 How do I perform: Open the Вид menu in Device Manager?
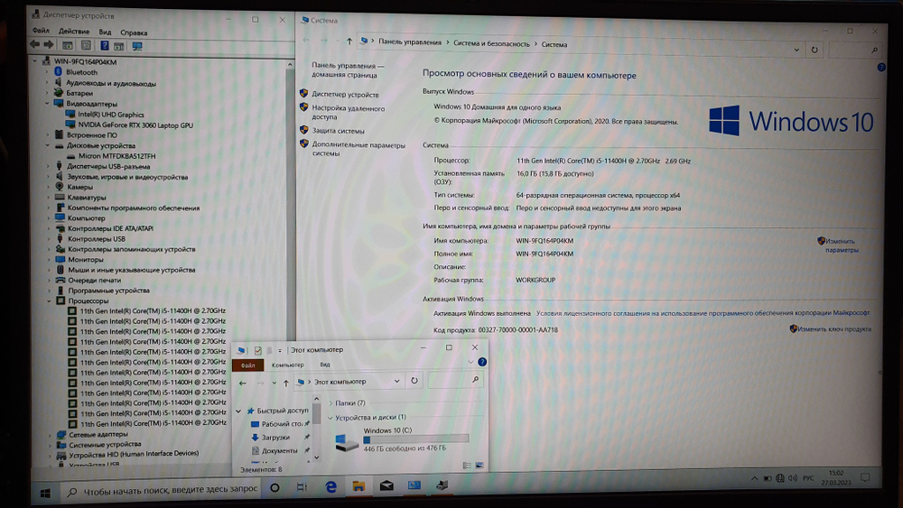click(x=105, y=32)
